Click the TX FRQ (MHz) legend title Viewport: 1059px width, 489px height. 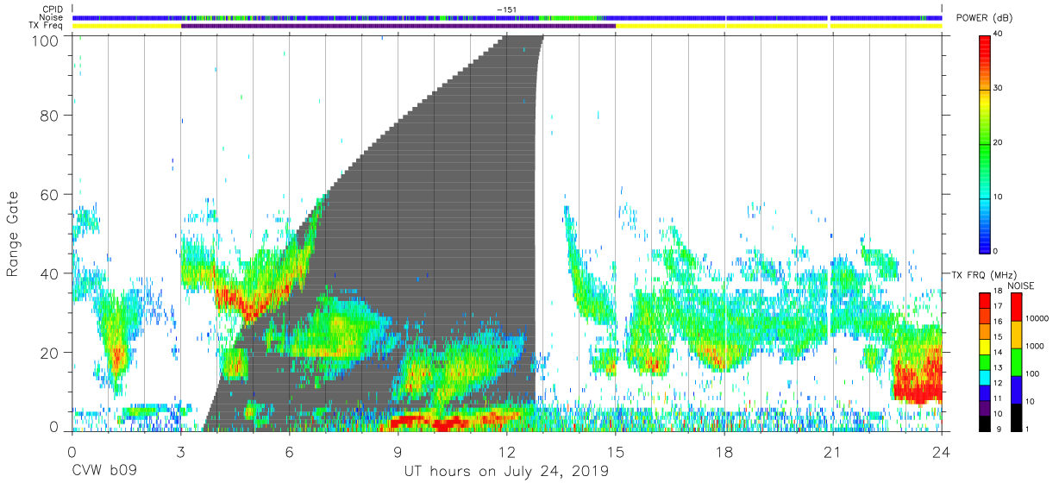point(982,274)
